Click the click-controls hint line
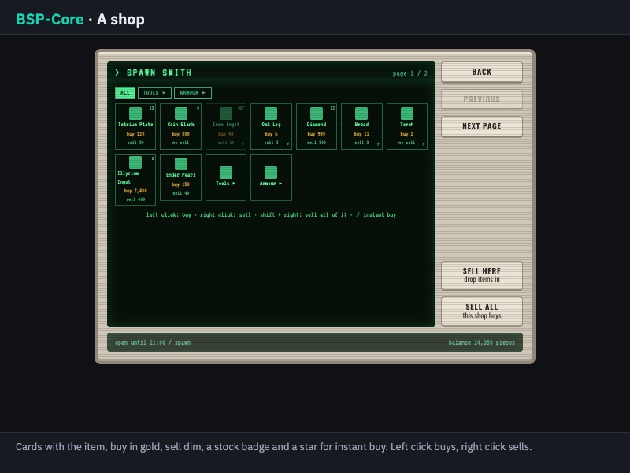 (x=271, y=214)
